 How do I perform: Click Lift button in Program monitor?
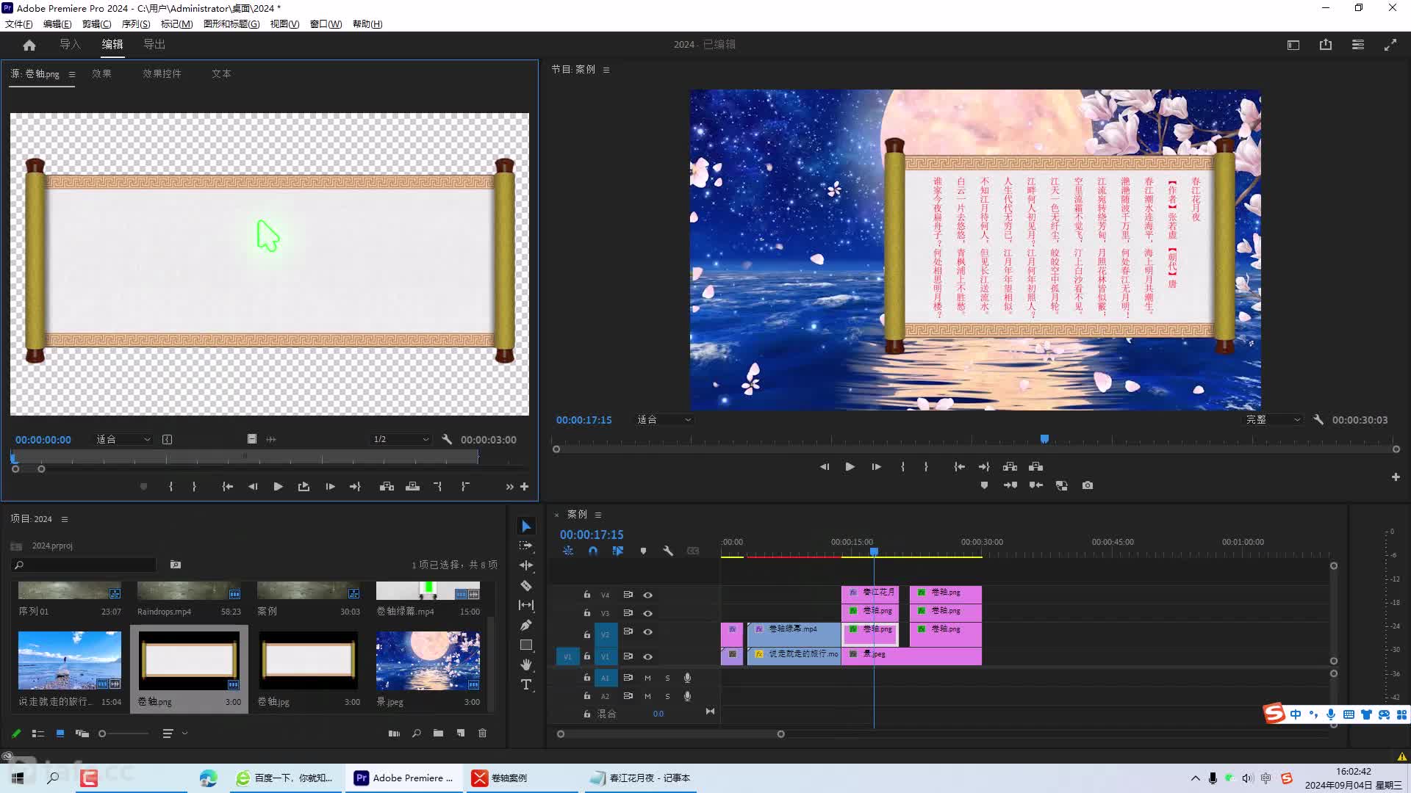tap(1010, 467)
